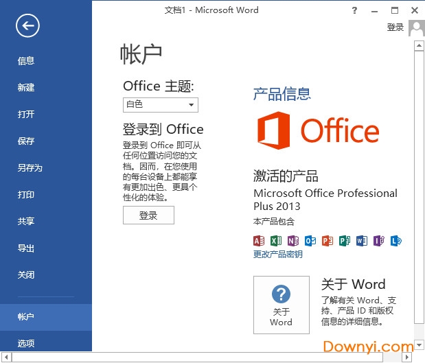425x363 pixels.
Task: Click the Publisher product icon
Action: [345, 240]
